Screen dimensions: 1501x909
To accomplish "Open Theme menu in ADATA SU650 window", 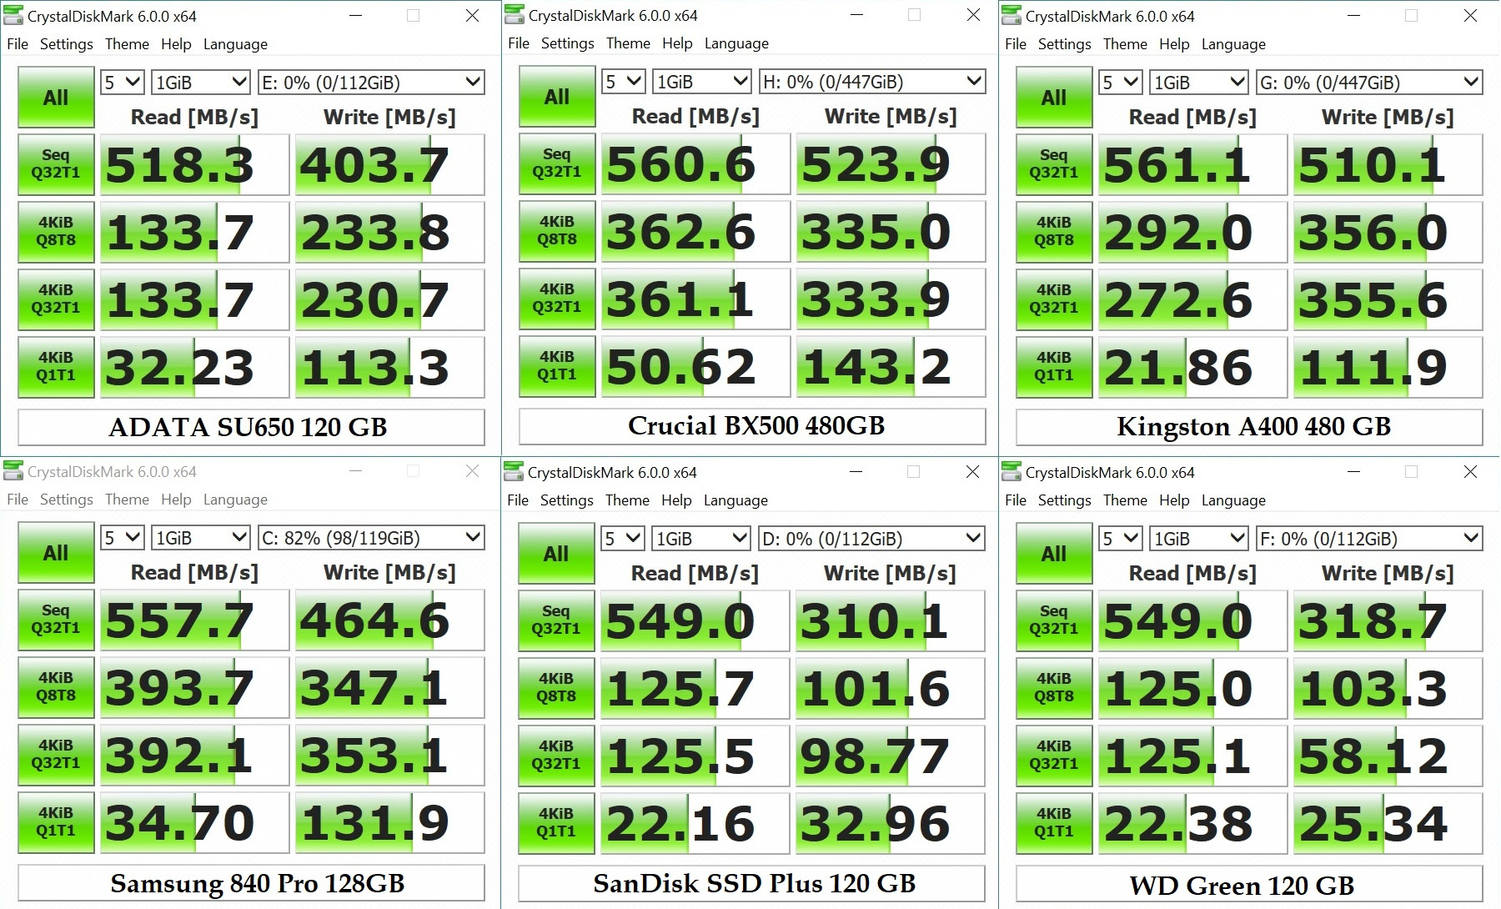I will pos(127,44).
